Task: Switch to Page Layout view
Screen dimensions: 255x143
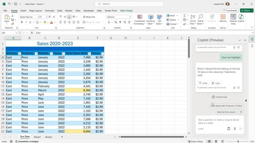Action: point(216,141)
